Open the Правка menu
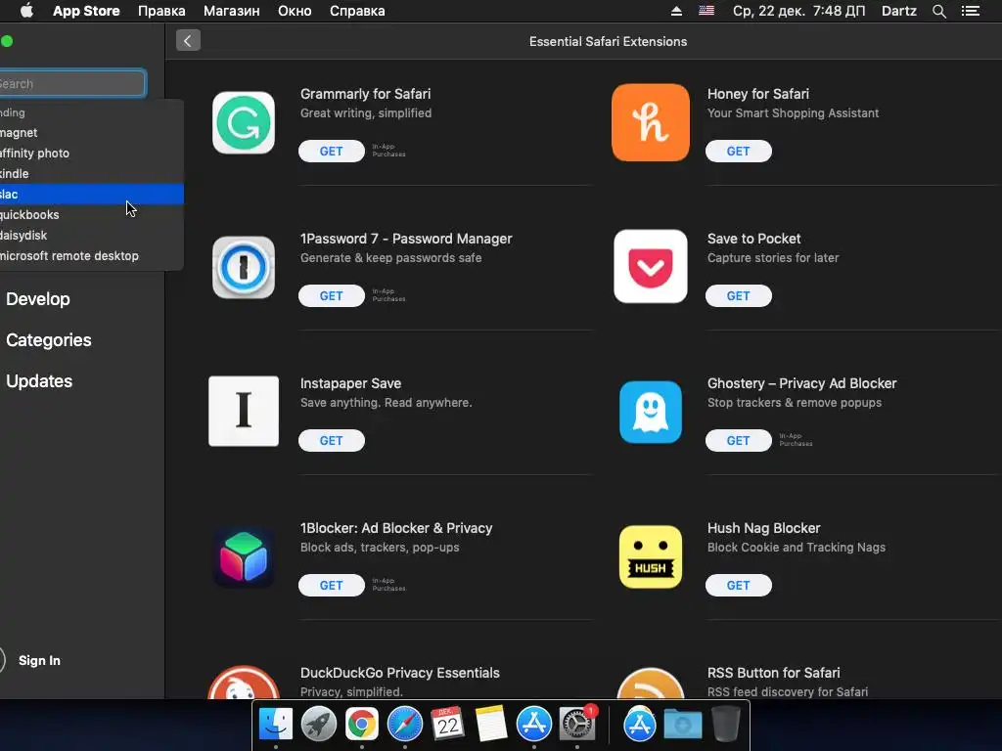 coord(161,11)
